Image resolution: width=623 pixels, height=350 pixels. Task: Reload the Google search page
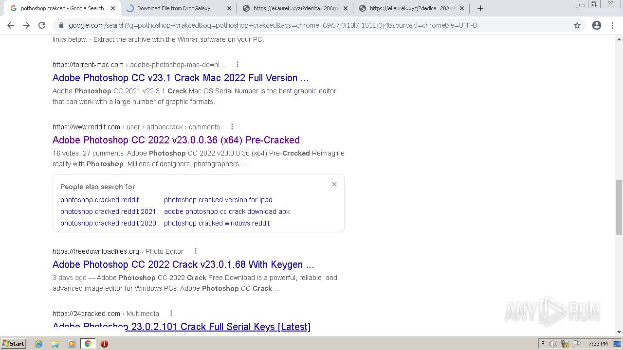point(42,25)
